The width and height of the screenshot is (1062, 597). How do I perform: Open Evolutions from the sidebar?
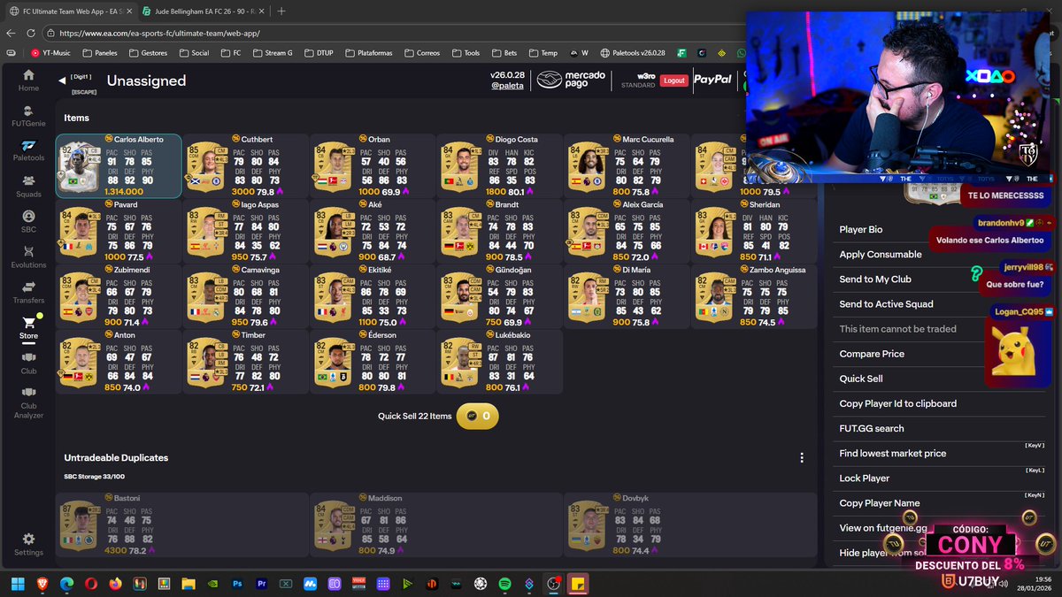tap(28, 256)
